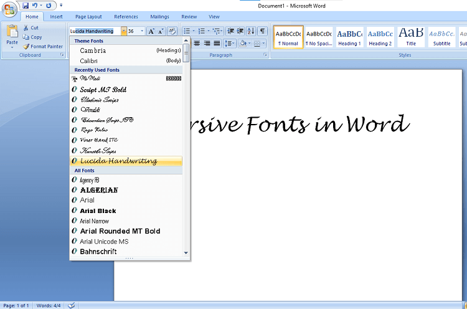Image resolution: width=467 pixels, height=309 pixels.
Task: Select Viner Hand ITC font
Action: click(126, 140)
